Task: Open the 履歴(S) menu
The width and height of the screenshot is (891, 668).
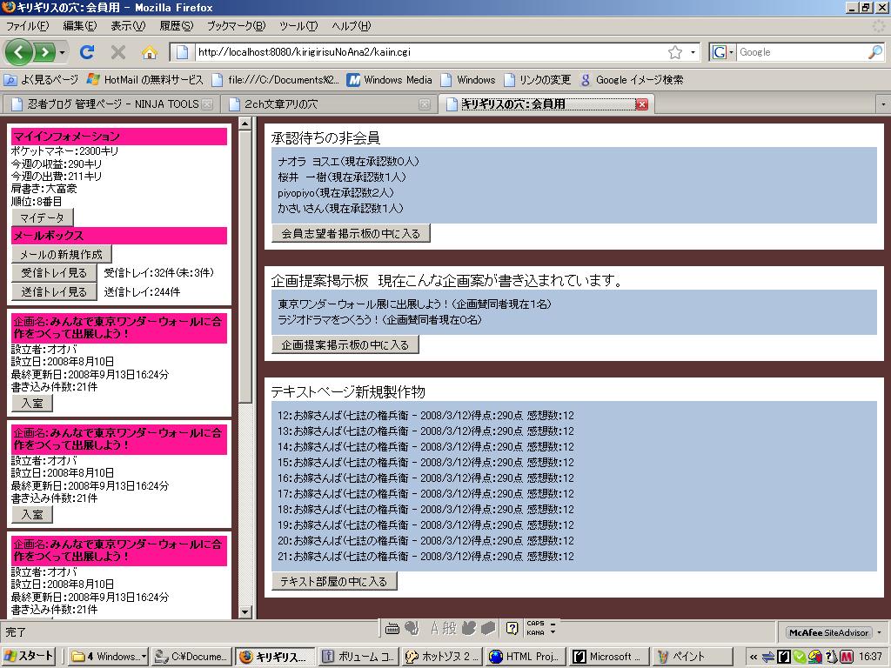Action: 176,25
